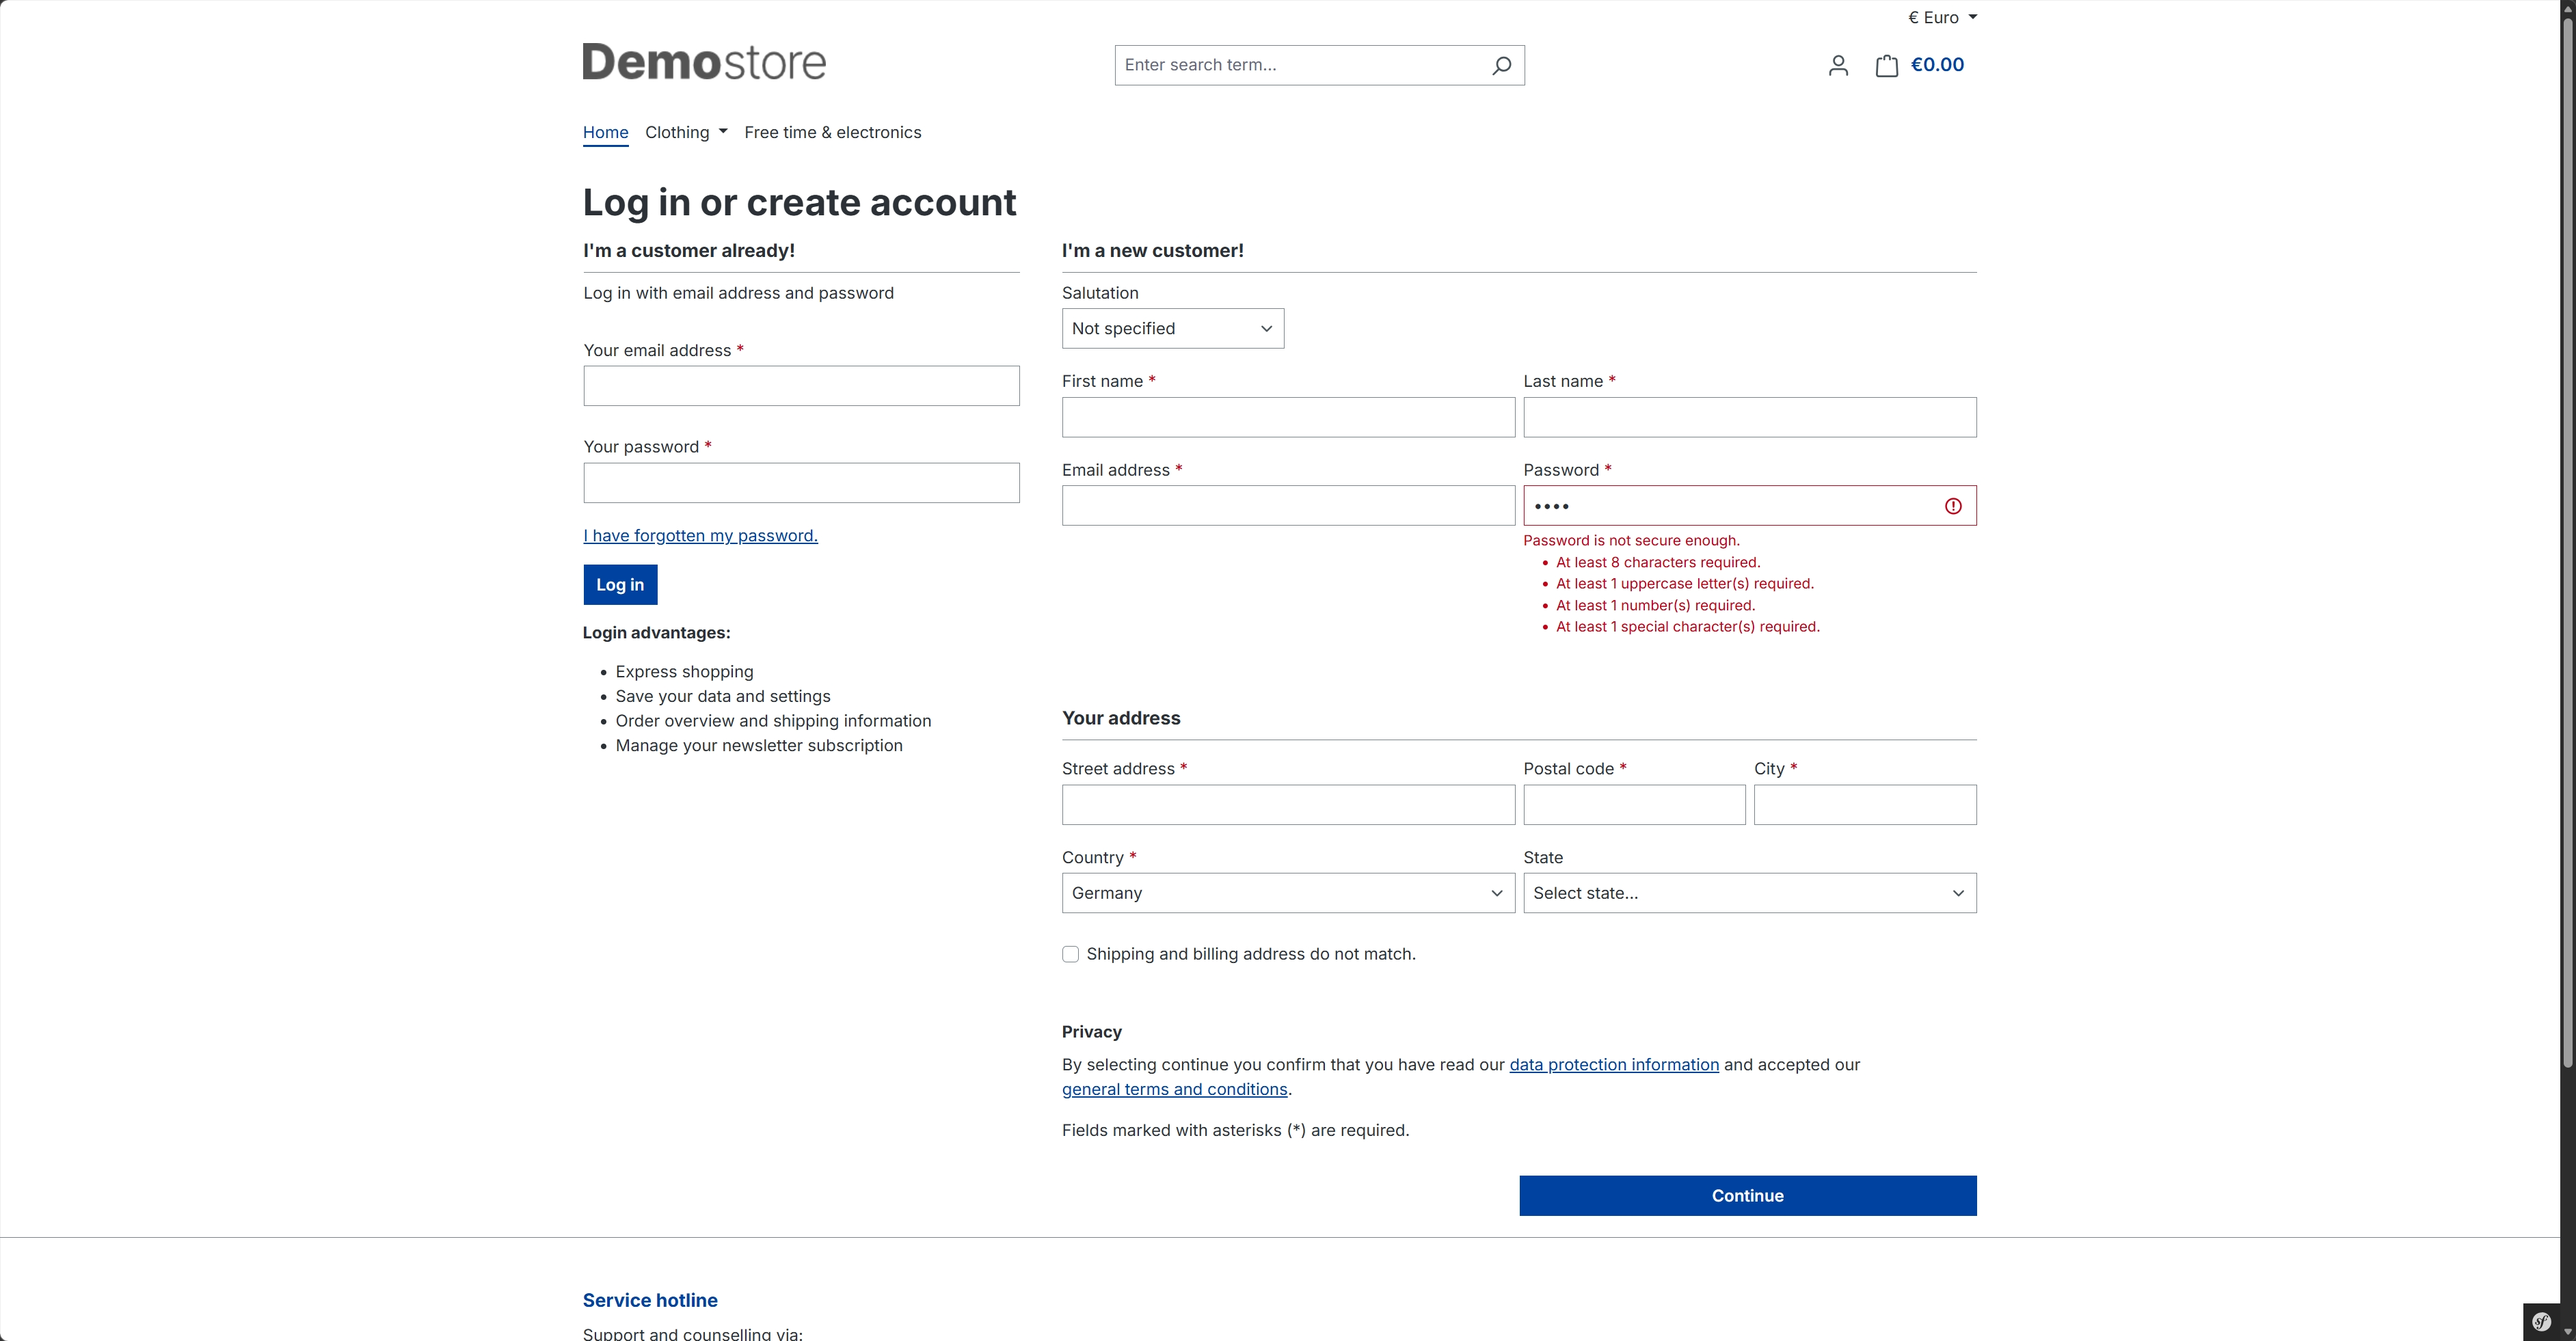Click 'Manage your newsletter subscription' item

click(x=759, y=746)
